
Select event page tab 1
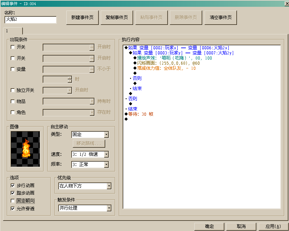point(13,31)
